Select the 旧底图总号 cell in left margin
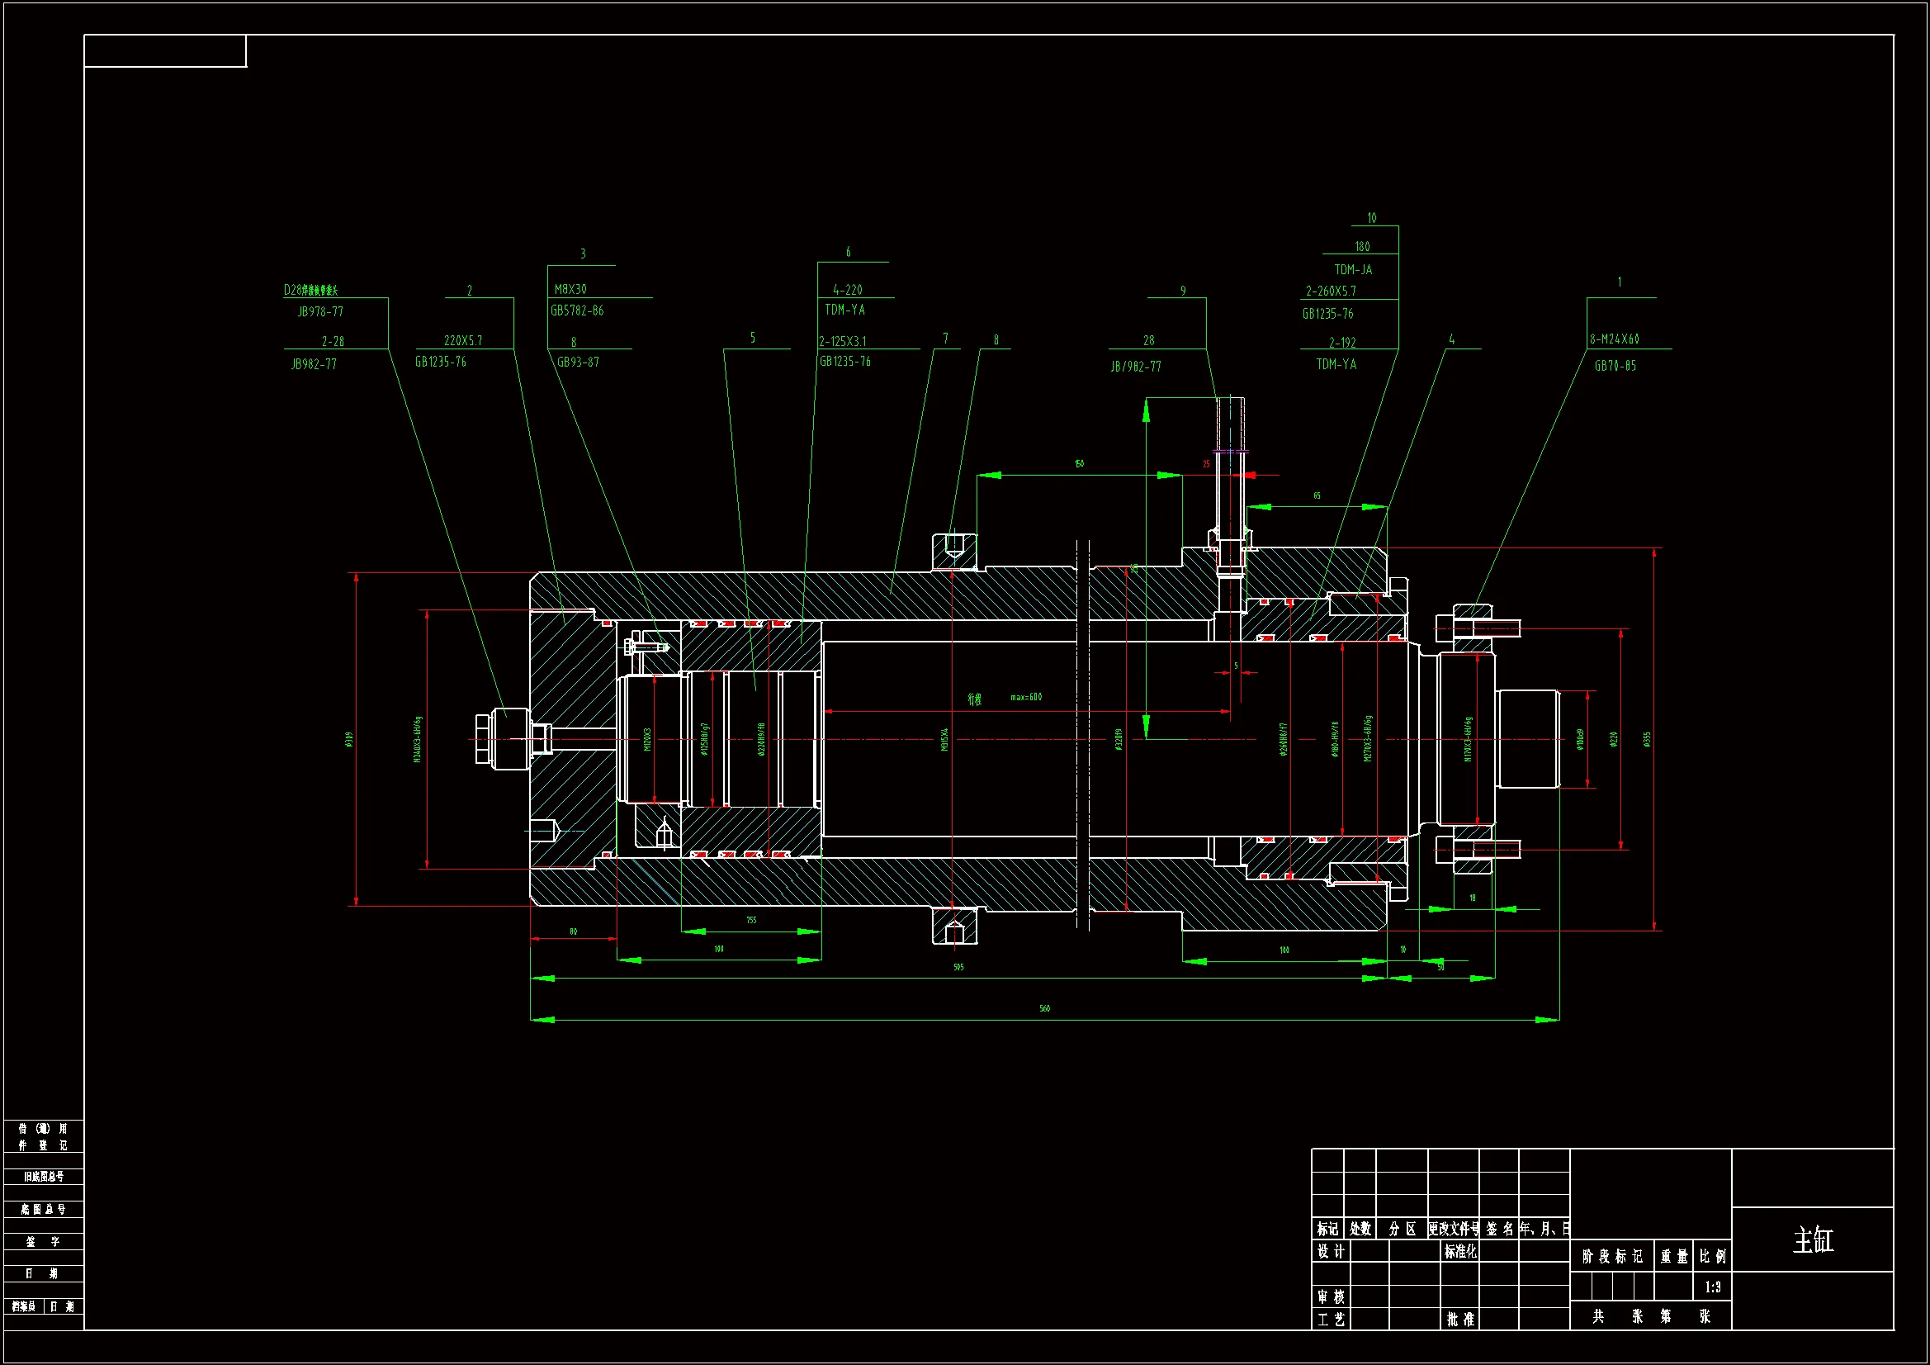The image size is (1930, 1365). coord(44,1177)
